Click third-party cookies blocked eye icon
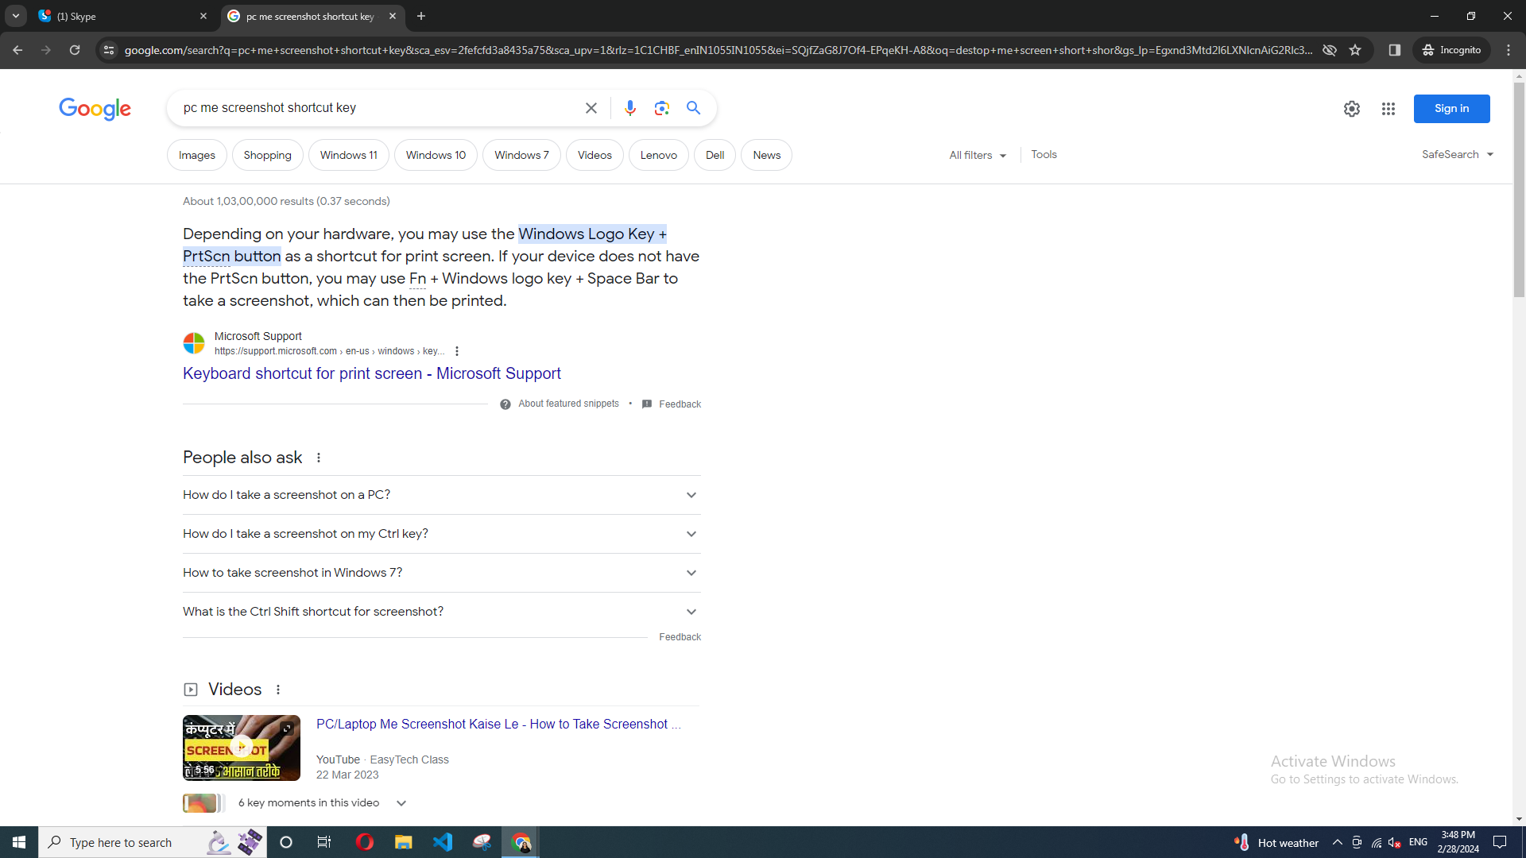Viewport: 1526px width, 858px height. point(1329,50)
